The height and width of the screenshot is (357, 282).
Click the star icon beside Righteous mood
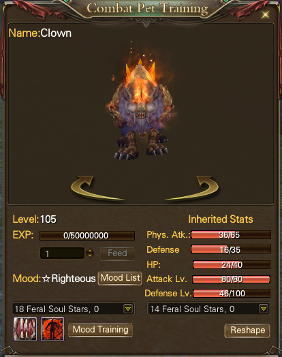46,279
